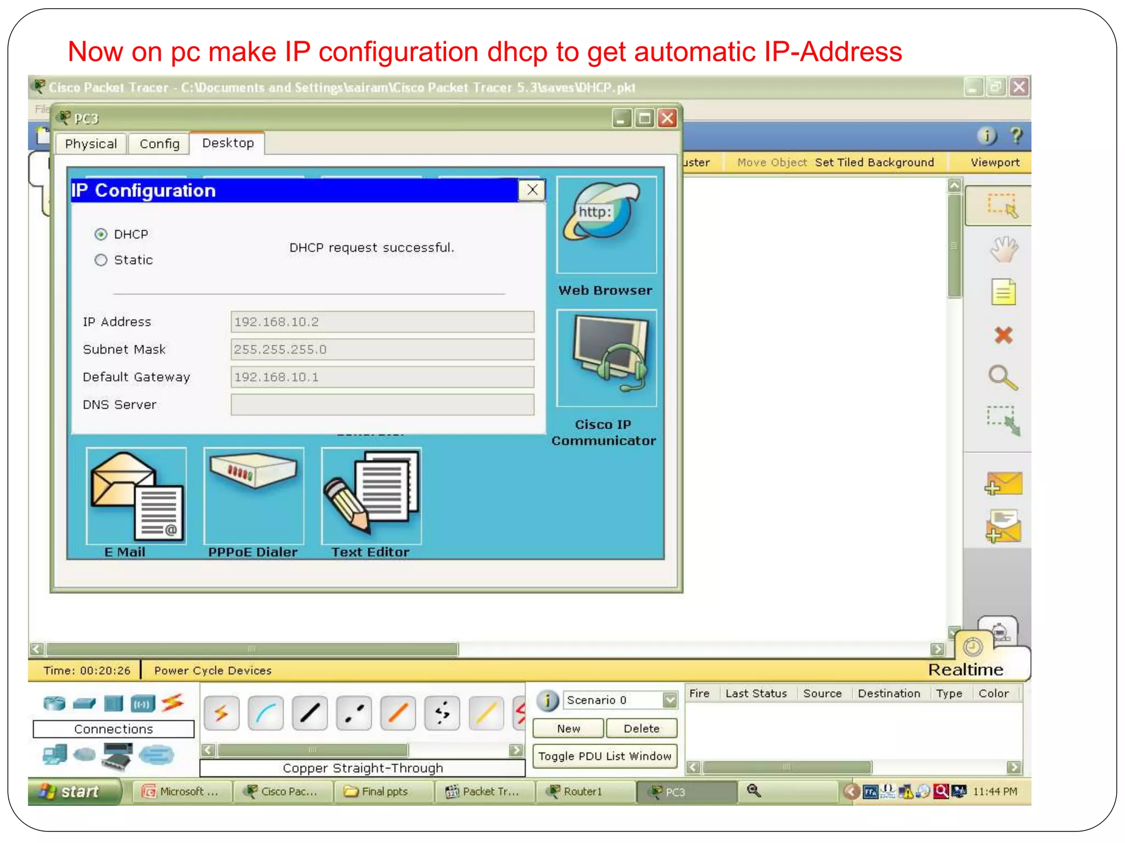
Task: Click the Default Gateway field
Action: coord(382,377)
